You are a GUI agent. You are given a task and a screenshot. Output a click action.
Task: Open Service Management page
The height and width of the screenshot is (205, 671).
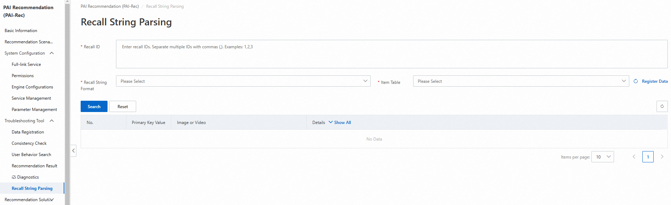pos(31,98)
